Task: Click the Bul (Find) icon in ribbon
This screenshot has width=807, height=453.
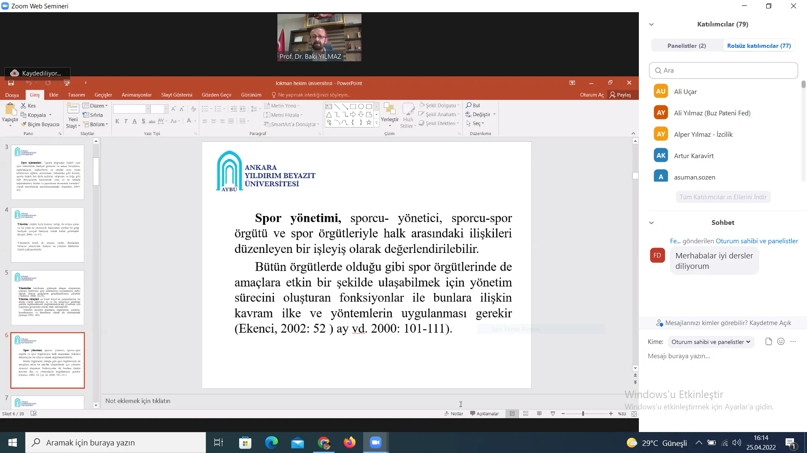Action: click(469, 105)
